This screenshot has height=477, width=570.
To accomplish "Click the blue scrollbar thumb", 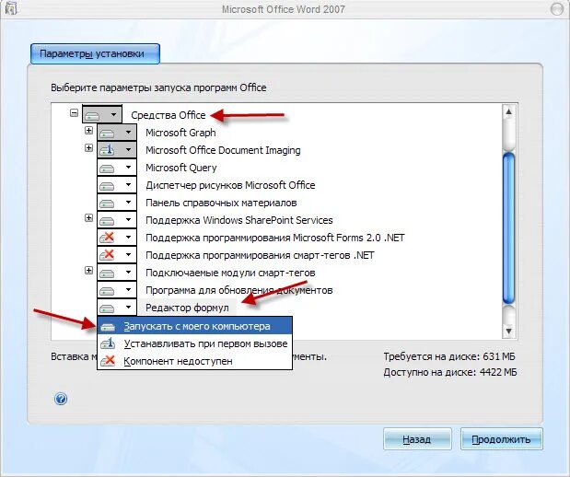I will click(x=509, y=228).
